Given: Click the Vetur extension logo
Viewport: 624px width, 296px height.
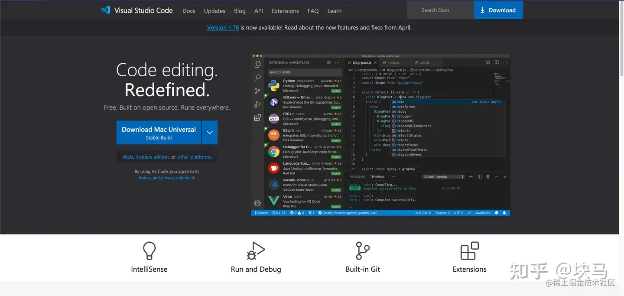Looking at the screenshot, I should coord(274,201).
